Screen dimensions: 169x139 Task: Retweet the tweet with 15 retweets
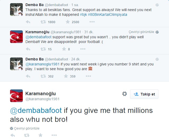43,49
